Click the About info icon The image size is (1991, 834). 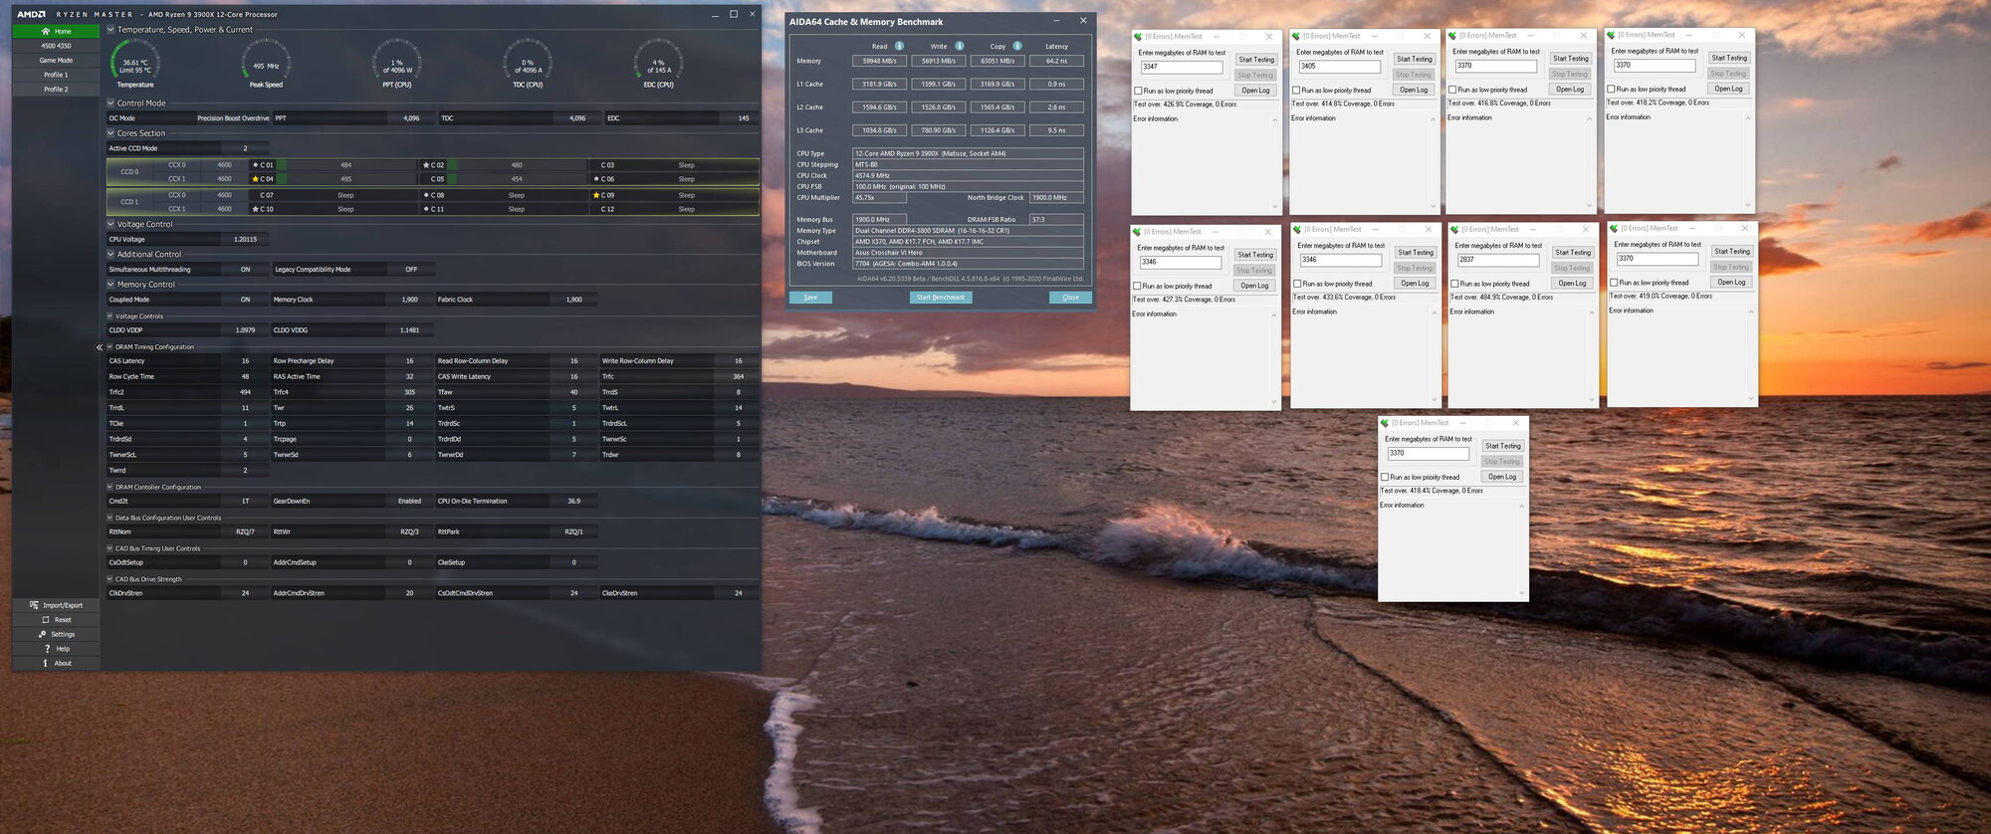pyautogui.click(x=46, y=663)
